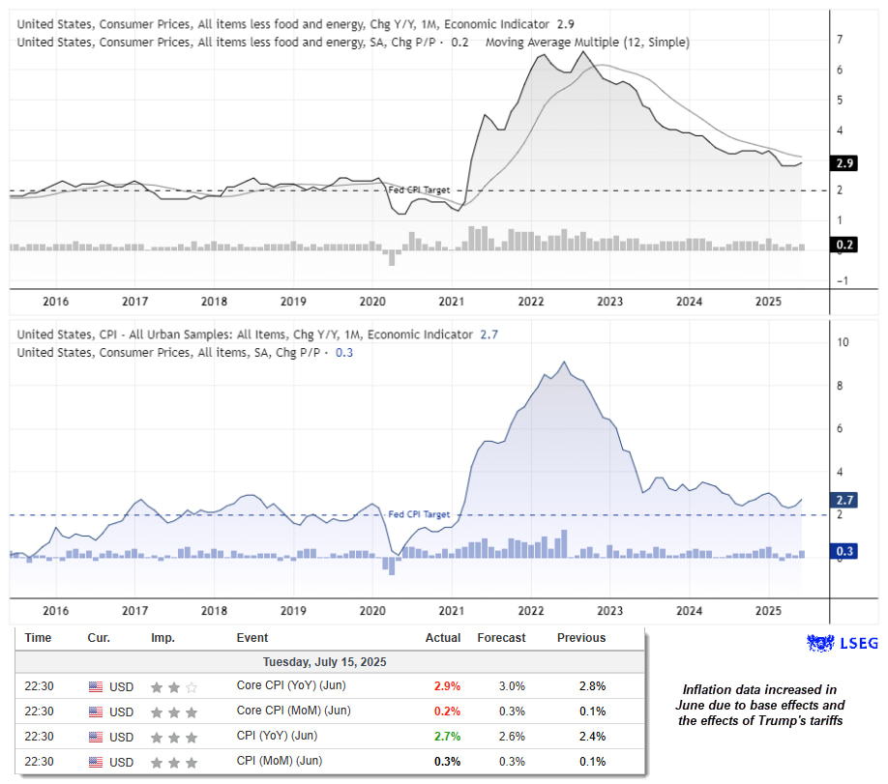This screenshot has width=888, height=784.
Task: Click importance stars for Core CPI (MoM)
Action: (x=173, y=711)
